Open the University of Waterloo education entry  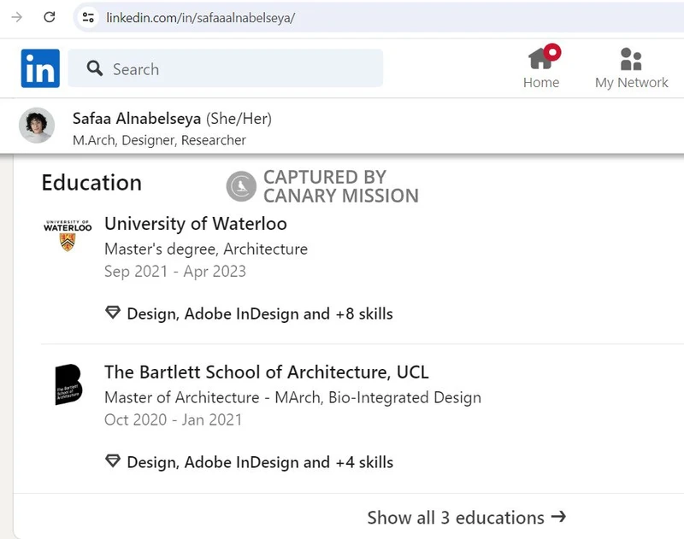tap(195, 224)
